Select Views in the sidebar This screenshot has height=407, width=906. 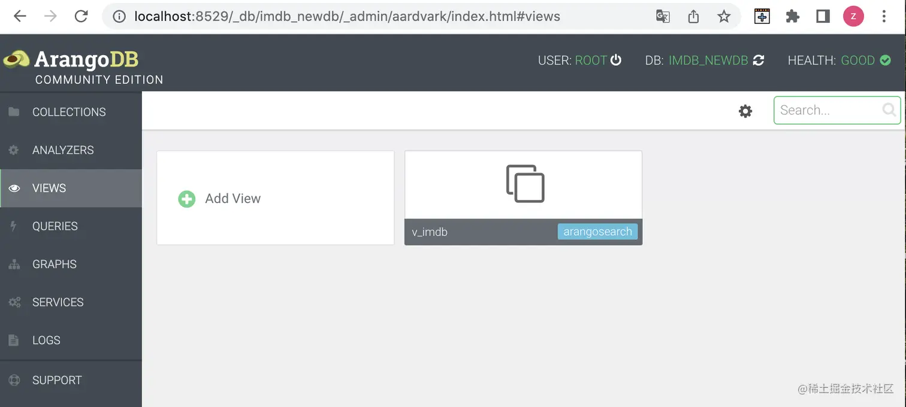(71, 188)
